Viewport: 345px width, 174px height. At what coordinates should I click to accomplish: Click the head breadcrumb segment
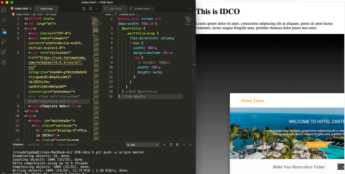(x=53, y=14)
